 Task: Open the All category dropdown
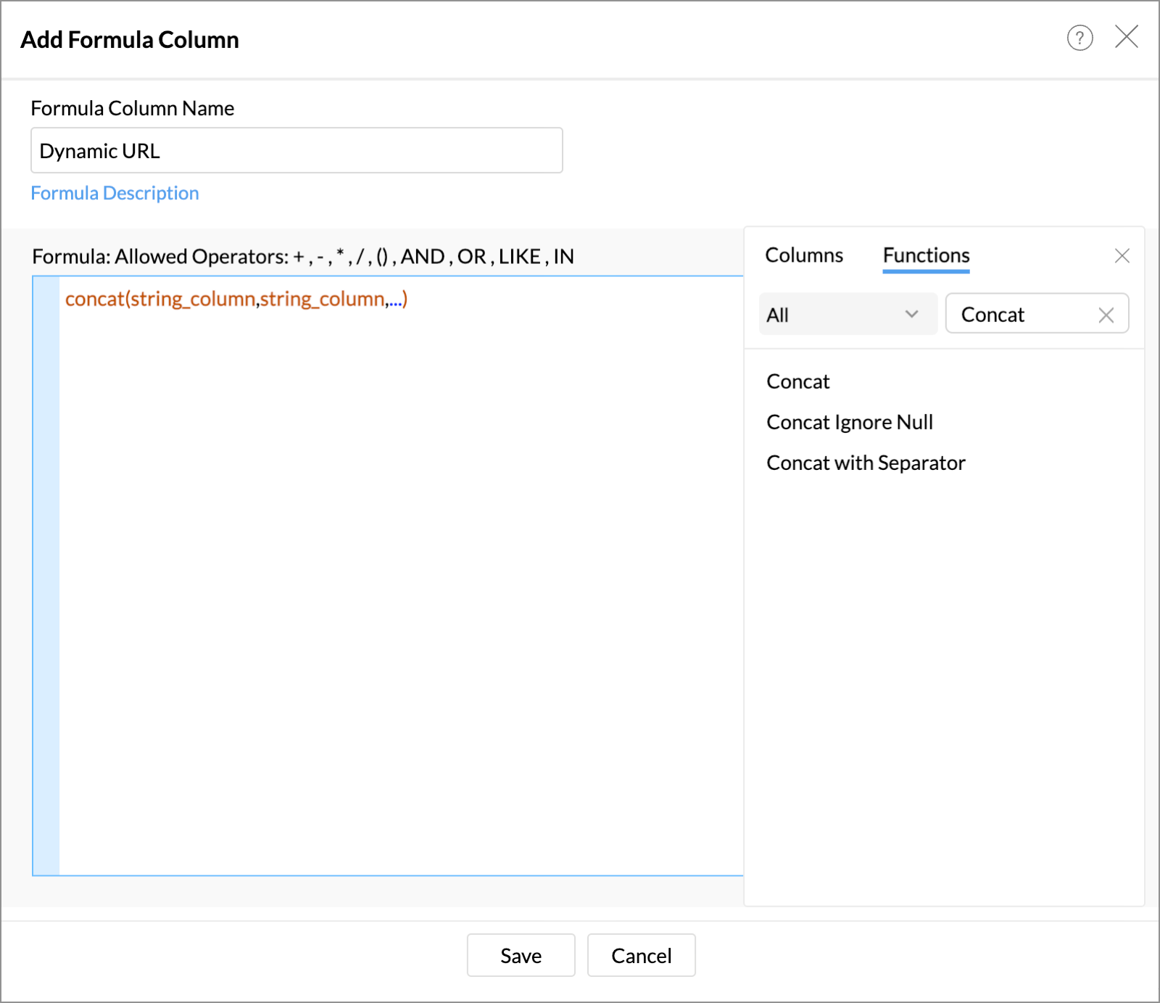coord(848,314)
